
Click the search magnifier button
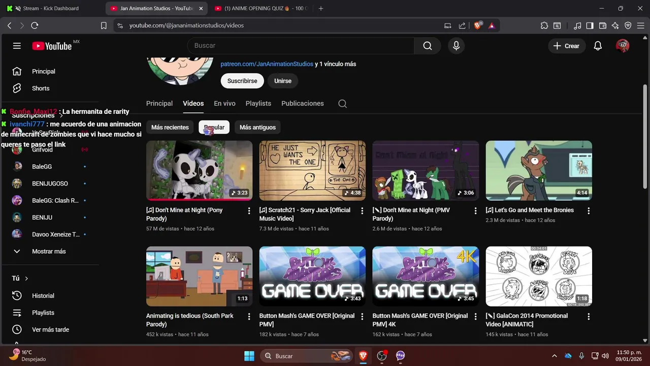pyautogui.click(x=428, y=46)
